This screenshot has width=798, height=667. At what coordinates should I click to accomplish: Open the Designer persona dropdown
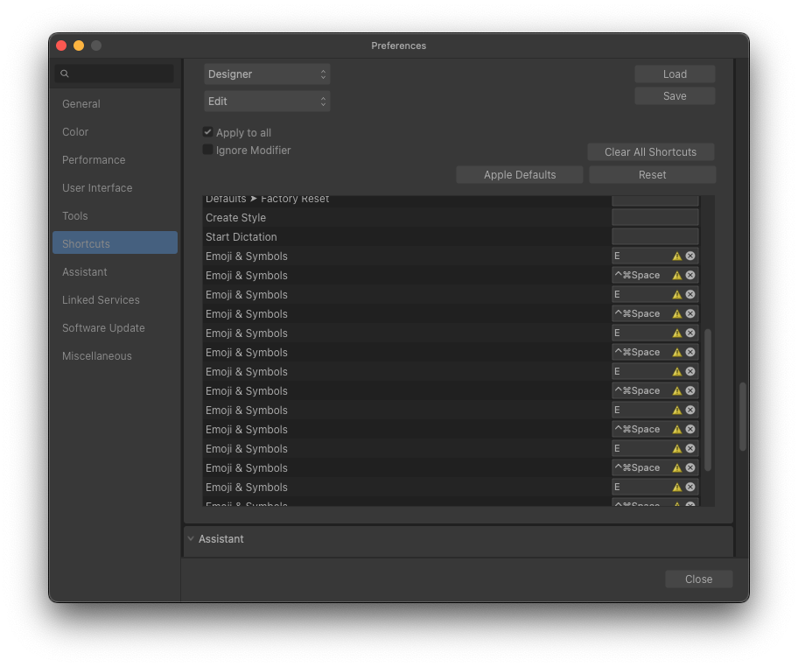pos(266,74)
